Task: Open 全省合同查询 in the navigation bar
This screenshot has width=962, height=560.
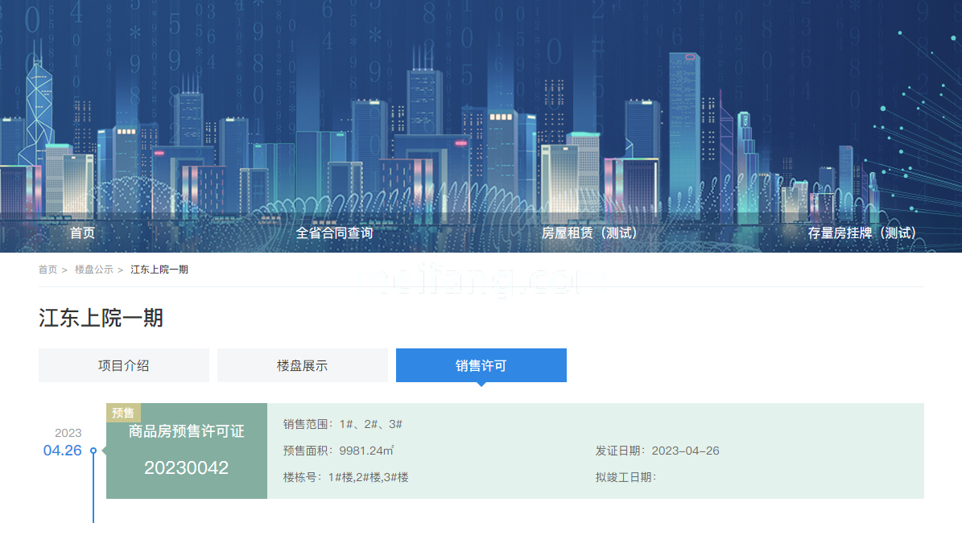Action: [334, 233]
